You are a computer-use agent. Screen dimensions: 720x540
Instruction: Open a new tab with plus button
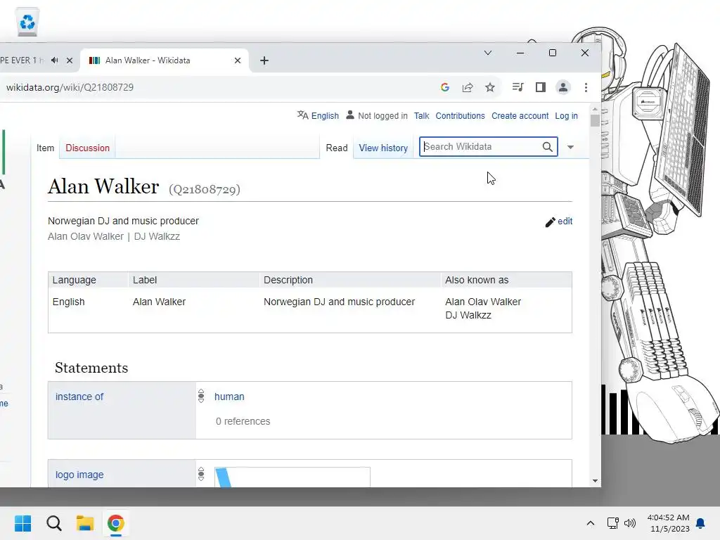tap(264, 60)
